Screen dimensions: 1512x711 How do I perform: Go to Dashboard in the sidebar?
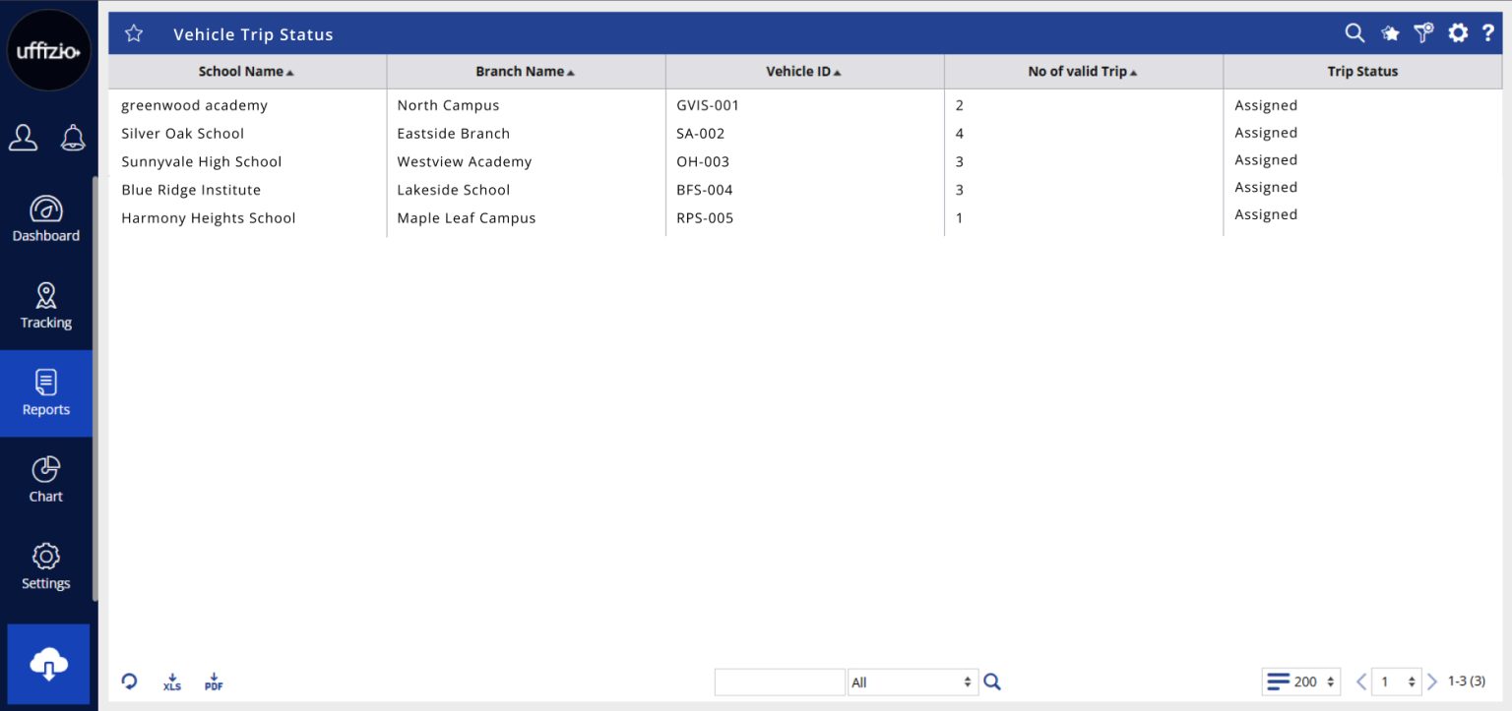coord(46,218)
